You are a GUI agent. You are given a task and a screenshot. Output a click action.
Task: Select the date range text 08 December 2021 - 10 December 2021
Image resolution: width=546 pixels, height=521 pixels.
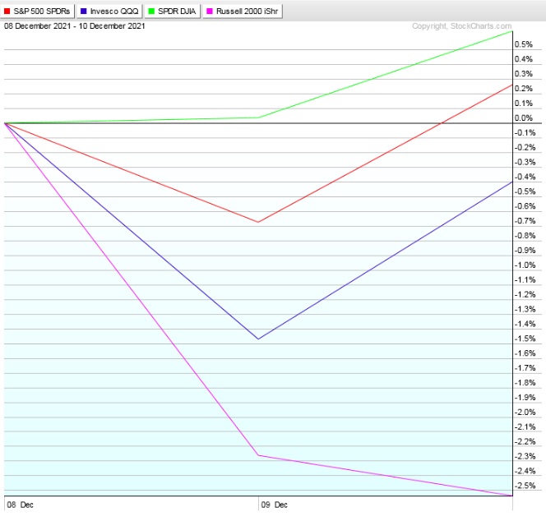click(75, 26)
